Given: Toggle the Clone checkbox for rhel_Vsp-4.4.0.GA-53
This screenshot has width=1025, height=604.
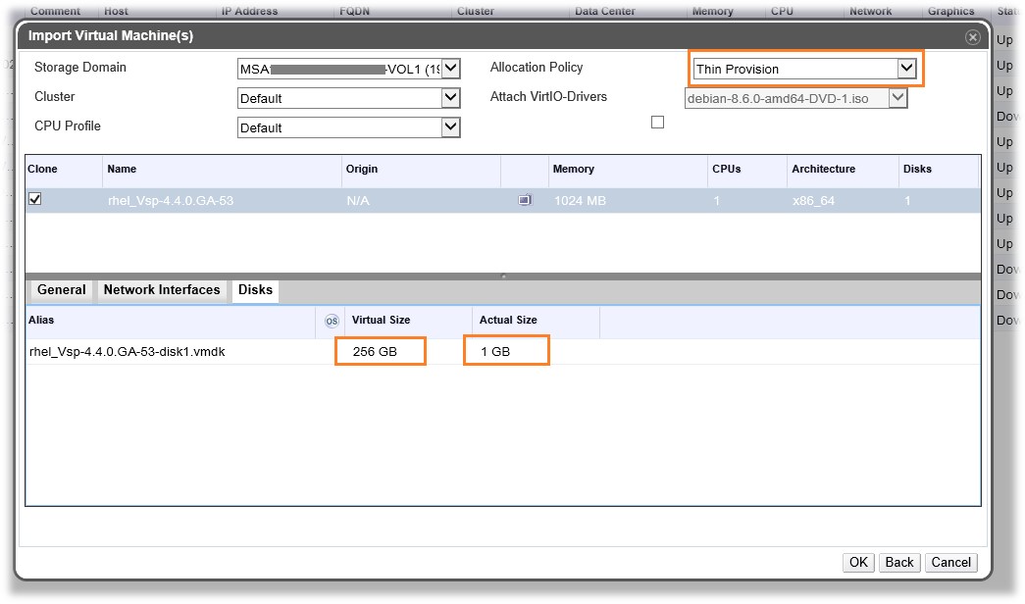Looking at the screenshot, I should 35,199.
